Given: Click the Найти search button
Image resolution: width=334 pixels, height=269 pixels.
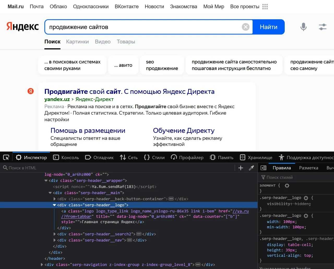Looking at the screenshot, I should 269,27.
